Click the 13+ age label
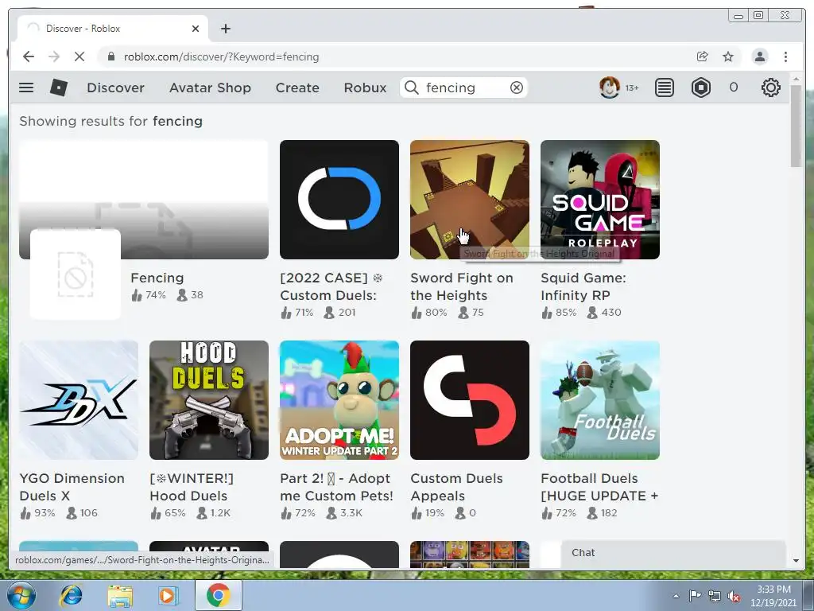The width and height of the screenshot is (814, 611). (x=632, y=88)
